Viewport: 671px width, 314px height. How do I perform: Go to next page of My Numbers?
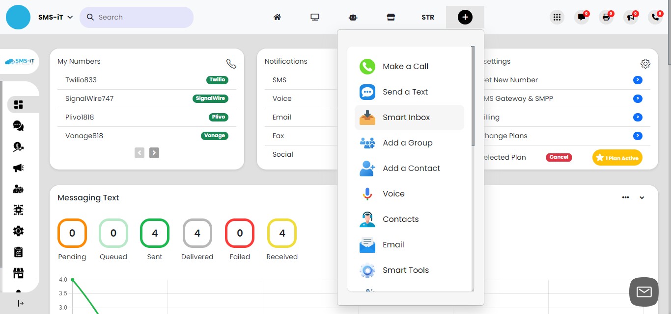[154, 153]
